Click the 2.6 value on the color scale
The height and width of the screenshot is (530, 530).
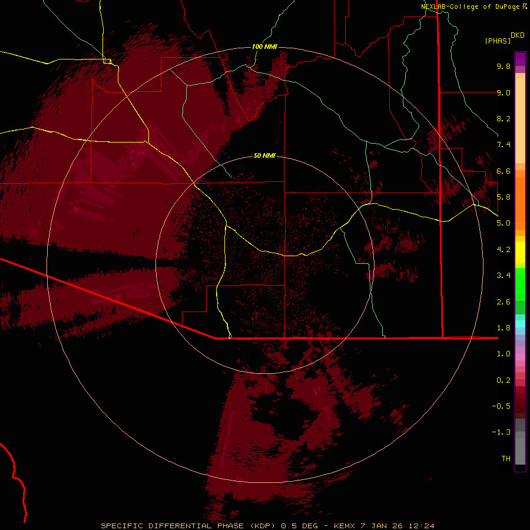pyautogui.click(x=503, y=302)
